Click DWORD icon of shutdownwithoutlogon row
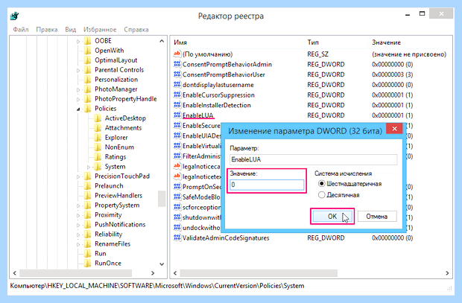Screen dimensions: 462x303 coord(177,217)
